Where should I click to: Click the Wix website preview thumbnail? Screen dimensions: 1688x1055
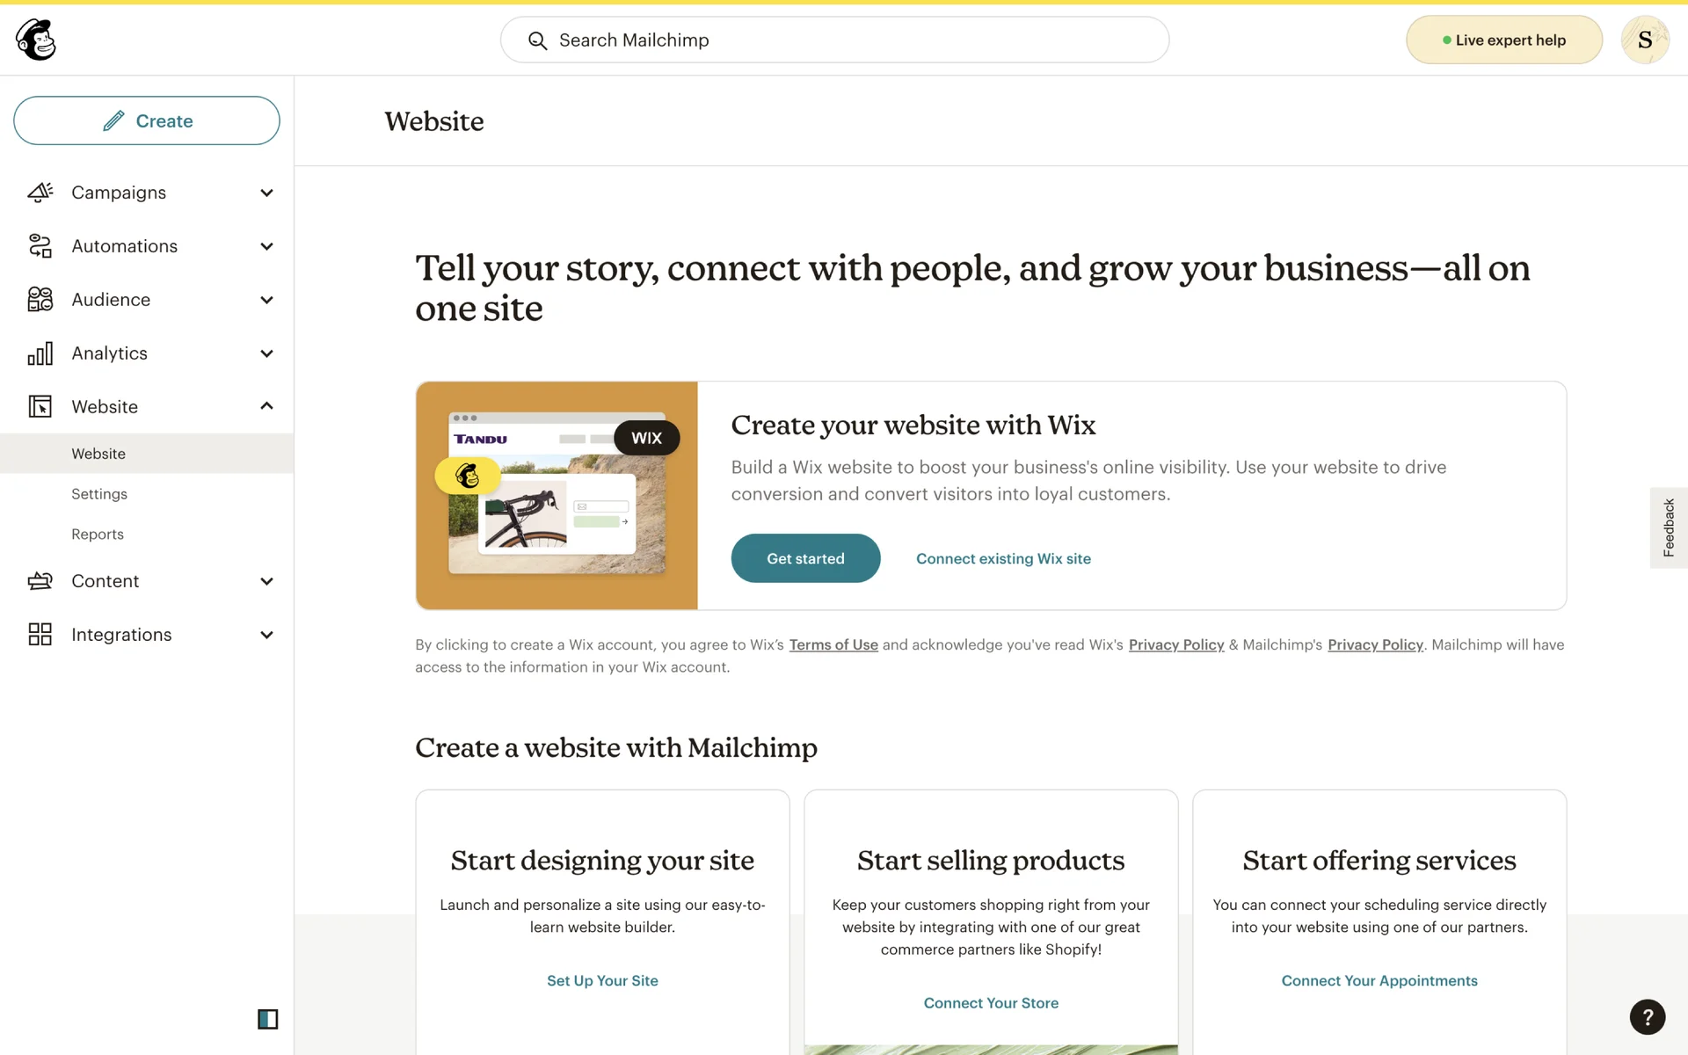pos(557,495)
